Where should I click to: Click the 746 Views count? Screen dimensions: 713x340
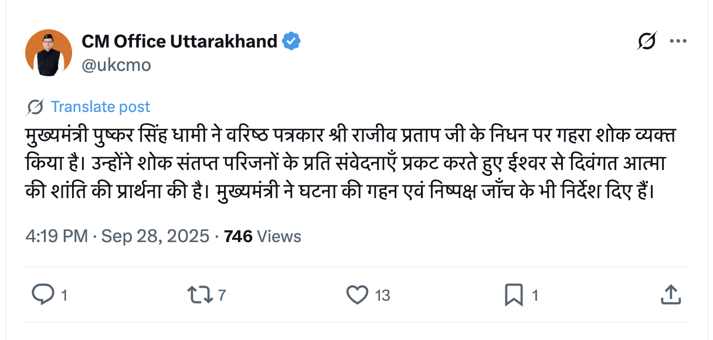coord(263,236)
